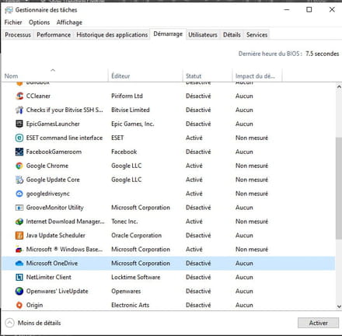
Task: Click the googledrivesync icon
Action: [x=19, y=194]
